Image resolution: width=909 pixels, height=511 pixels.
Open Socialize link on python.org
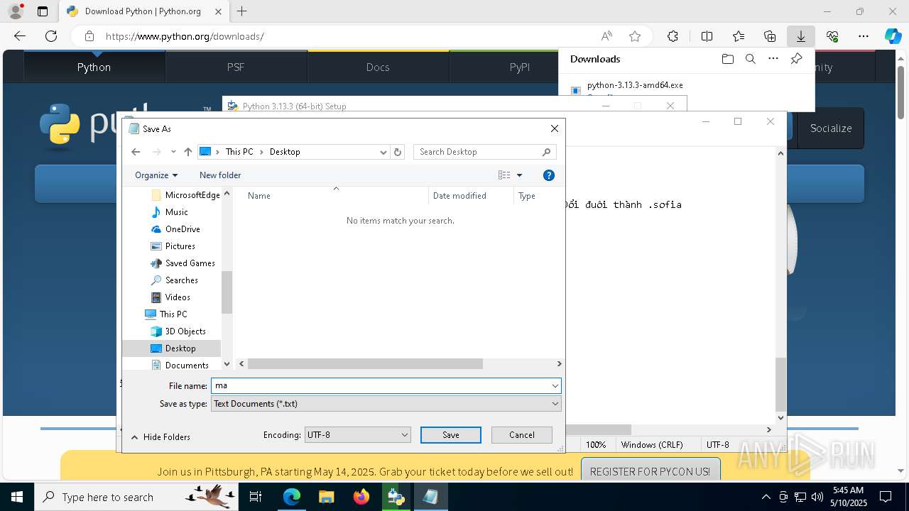point(831,128)
